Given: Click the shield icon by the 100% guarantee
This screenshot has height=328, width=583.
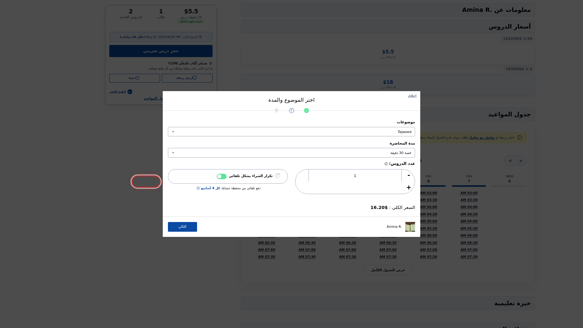Looking at the screenshot, I should click(210, 63).
